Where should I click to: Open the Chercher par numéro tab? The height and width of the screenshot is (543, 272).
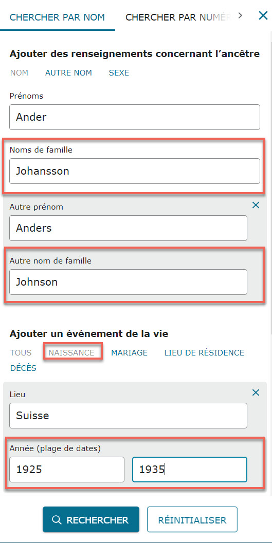pyautogui.click(x=177, y=17)
